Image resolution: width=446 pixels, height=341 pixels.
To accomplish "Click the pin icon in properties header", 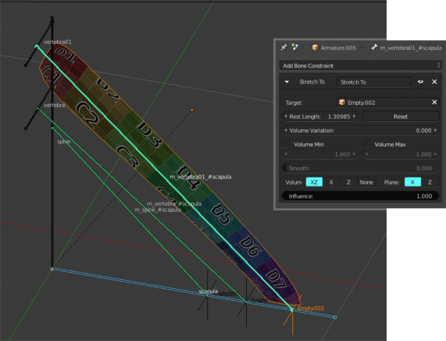I will (284, 48).
